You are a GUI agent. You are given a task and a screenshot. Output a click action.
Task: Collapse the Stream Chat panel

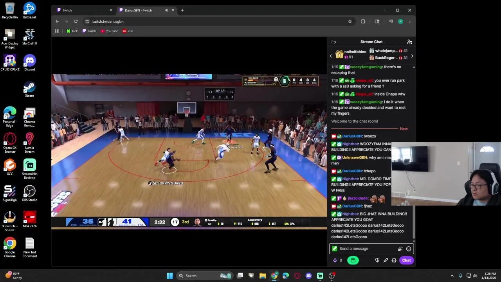coord(333,42)
